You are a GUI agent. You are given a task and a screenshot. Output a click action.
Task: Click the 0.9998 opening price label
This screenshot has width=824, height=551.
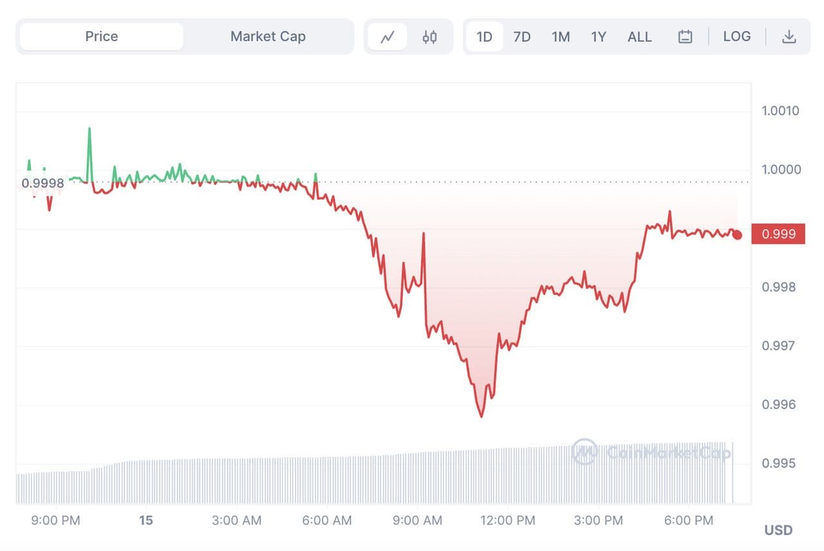pos(42,183)
